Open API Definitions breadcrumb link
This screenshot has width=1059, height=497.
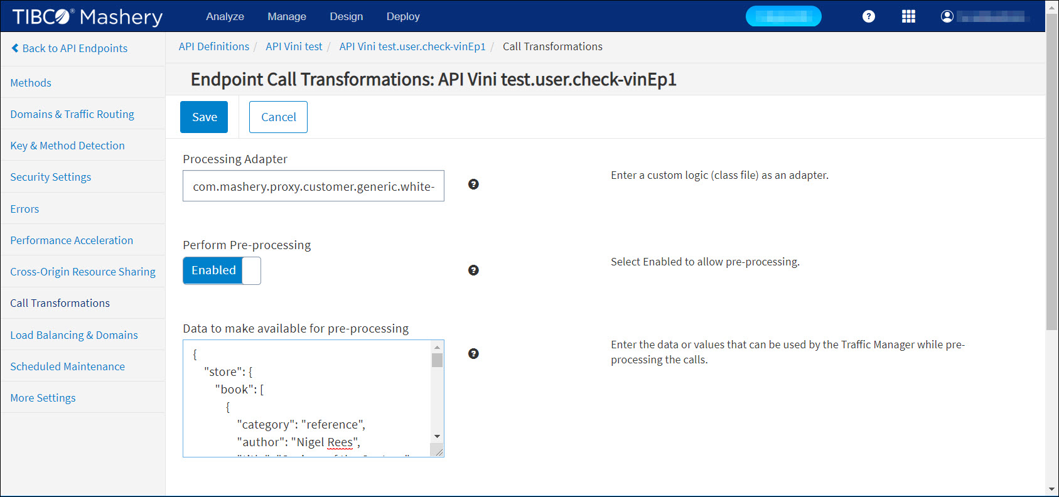tap(213, 46)
